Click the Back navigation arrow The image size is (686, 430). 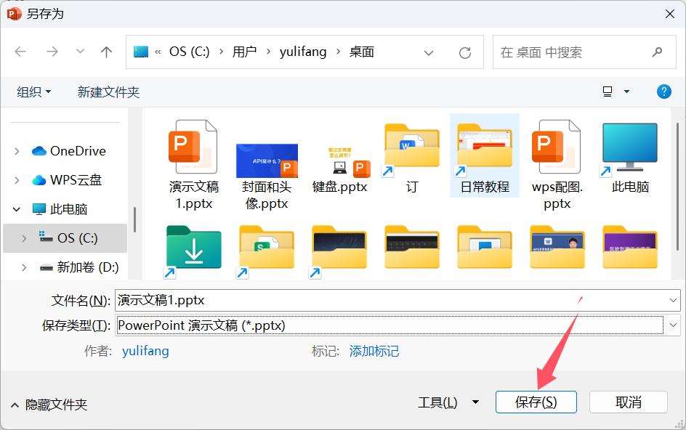pos(20,52)
